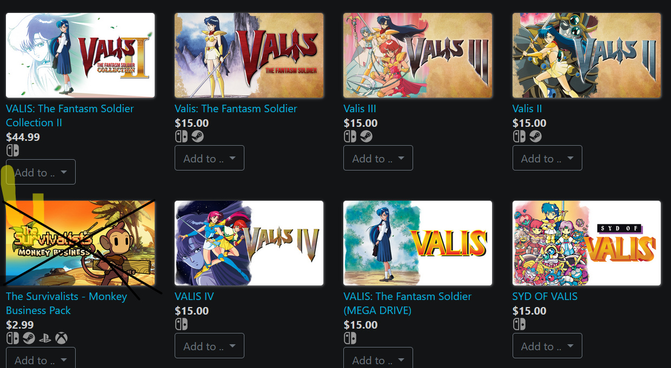The height and width of the screenshot is (368, 671).
Task: Open the Add to dropdown for Valis III
Action: (x=378, y=158)
